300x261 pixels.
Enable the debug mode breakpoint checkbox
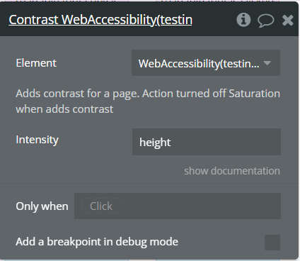272,243
